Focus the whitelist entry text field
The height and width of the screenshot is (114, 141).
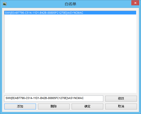pyautogui.click(x=54, y=99)
